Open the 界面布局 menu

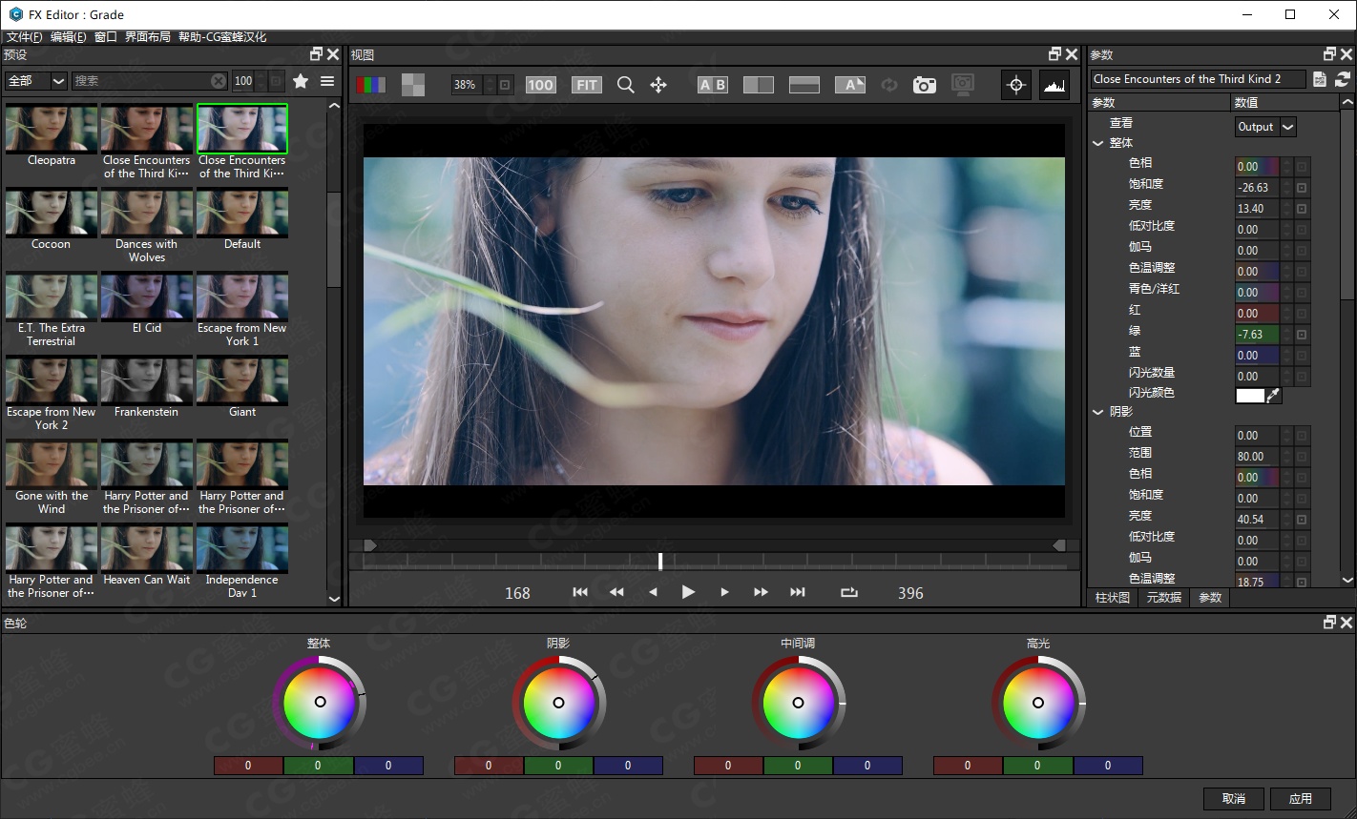tap(148, 37)
